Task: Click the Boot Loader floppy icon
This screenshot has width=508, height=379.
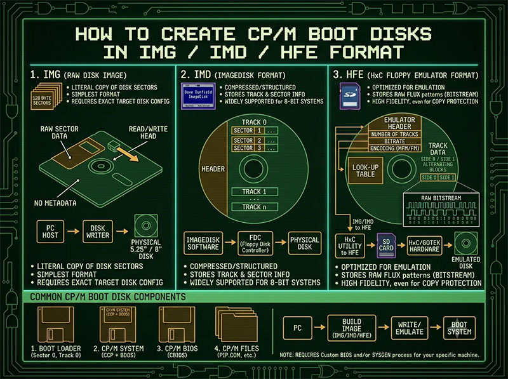Action: tap(56, 324)
